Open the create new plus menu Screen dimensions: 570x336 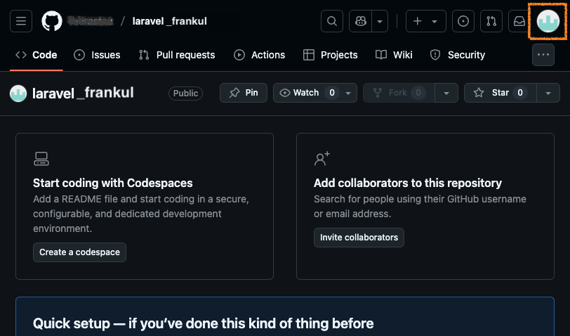click(425, 21)
